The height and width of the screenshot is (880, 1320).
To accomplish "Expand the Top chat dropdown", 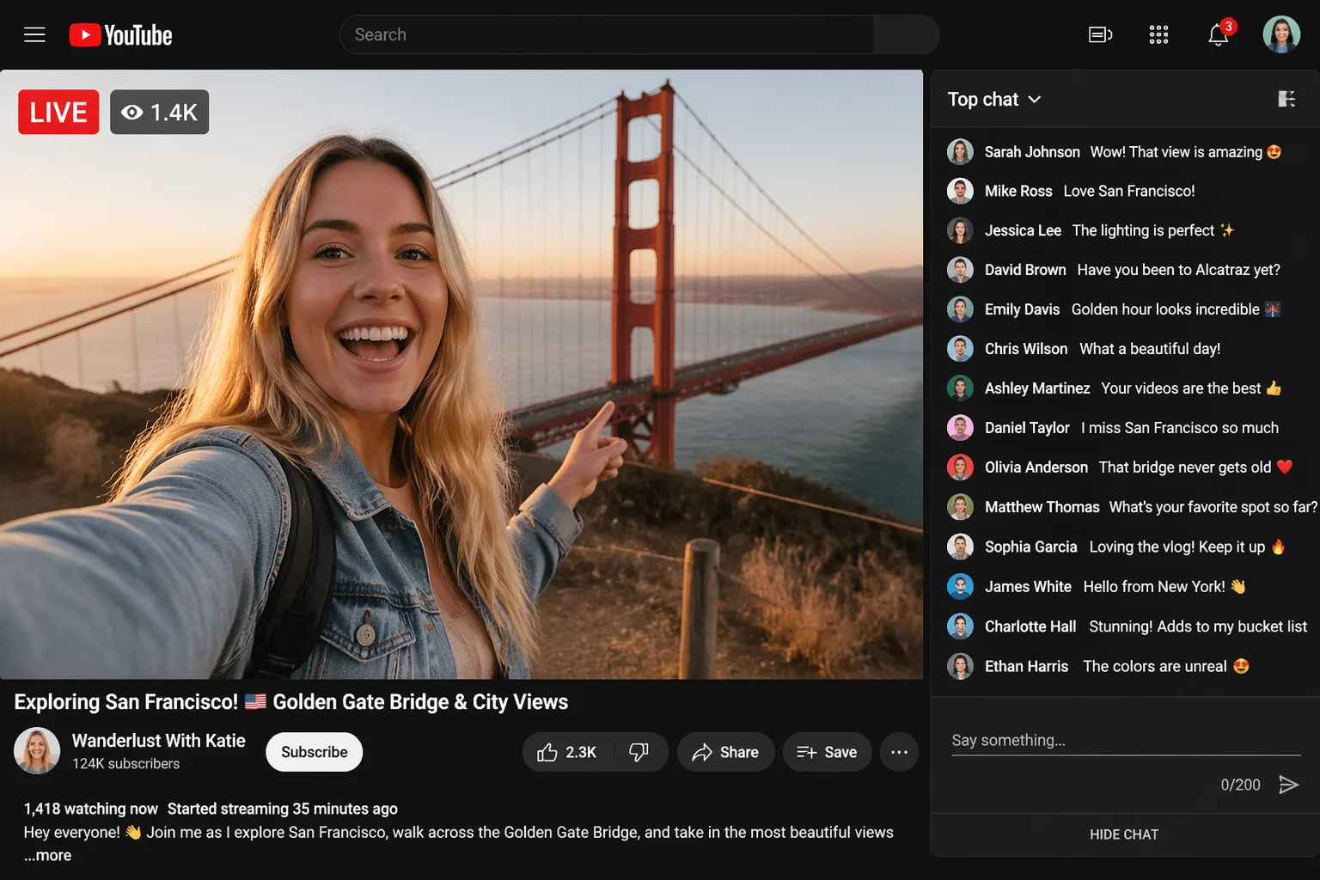I will click(x=994, y=100).
